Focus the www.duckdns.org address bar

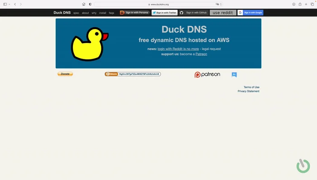(x=158, y=4)
